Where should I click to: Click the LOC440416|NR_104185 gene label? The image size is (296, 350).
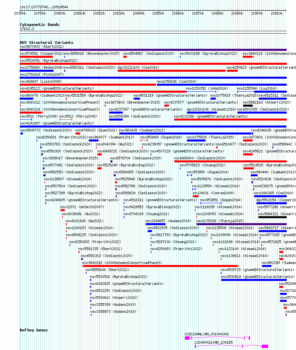tap(214, 342)
